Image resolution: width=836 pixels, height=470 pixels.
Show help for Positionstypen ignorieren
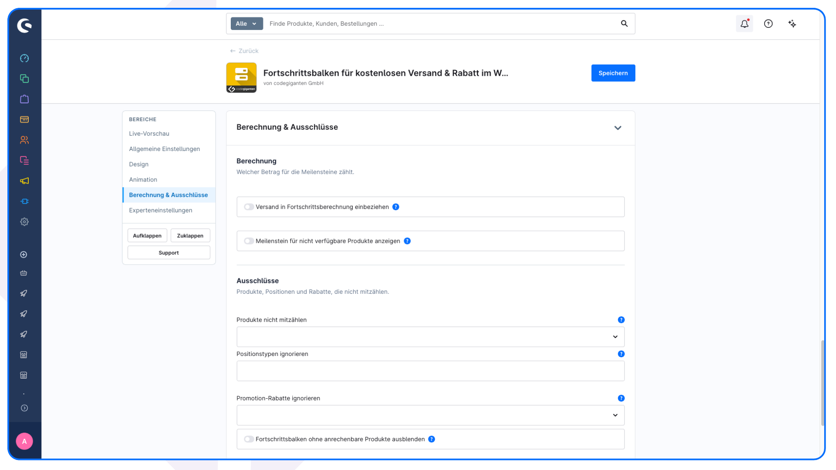click(621, 354)
